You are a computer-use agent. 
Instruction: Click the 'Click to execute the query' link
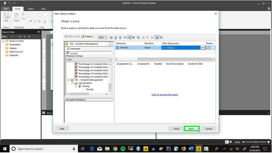click(x=165, y=95)
